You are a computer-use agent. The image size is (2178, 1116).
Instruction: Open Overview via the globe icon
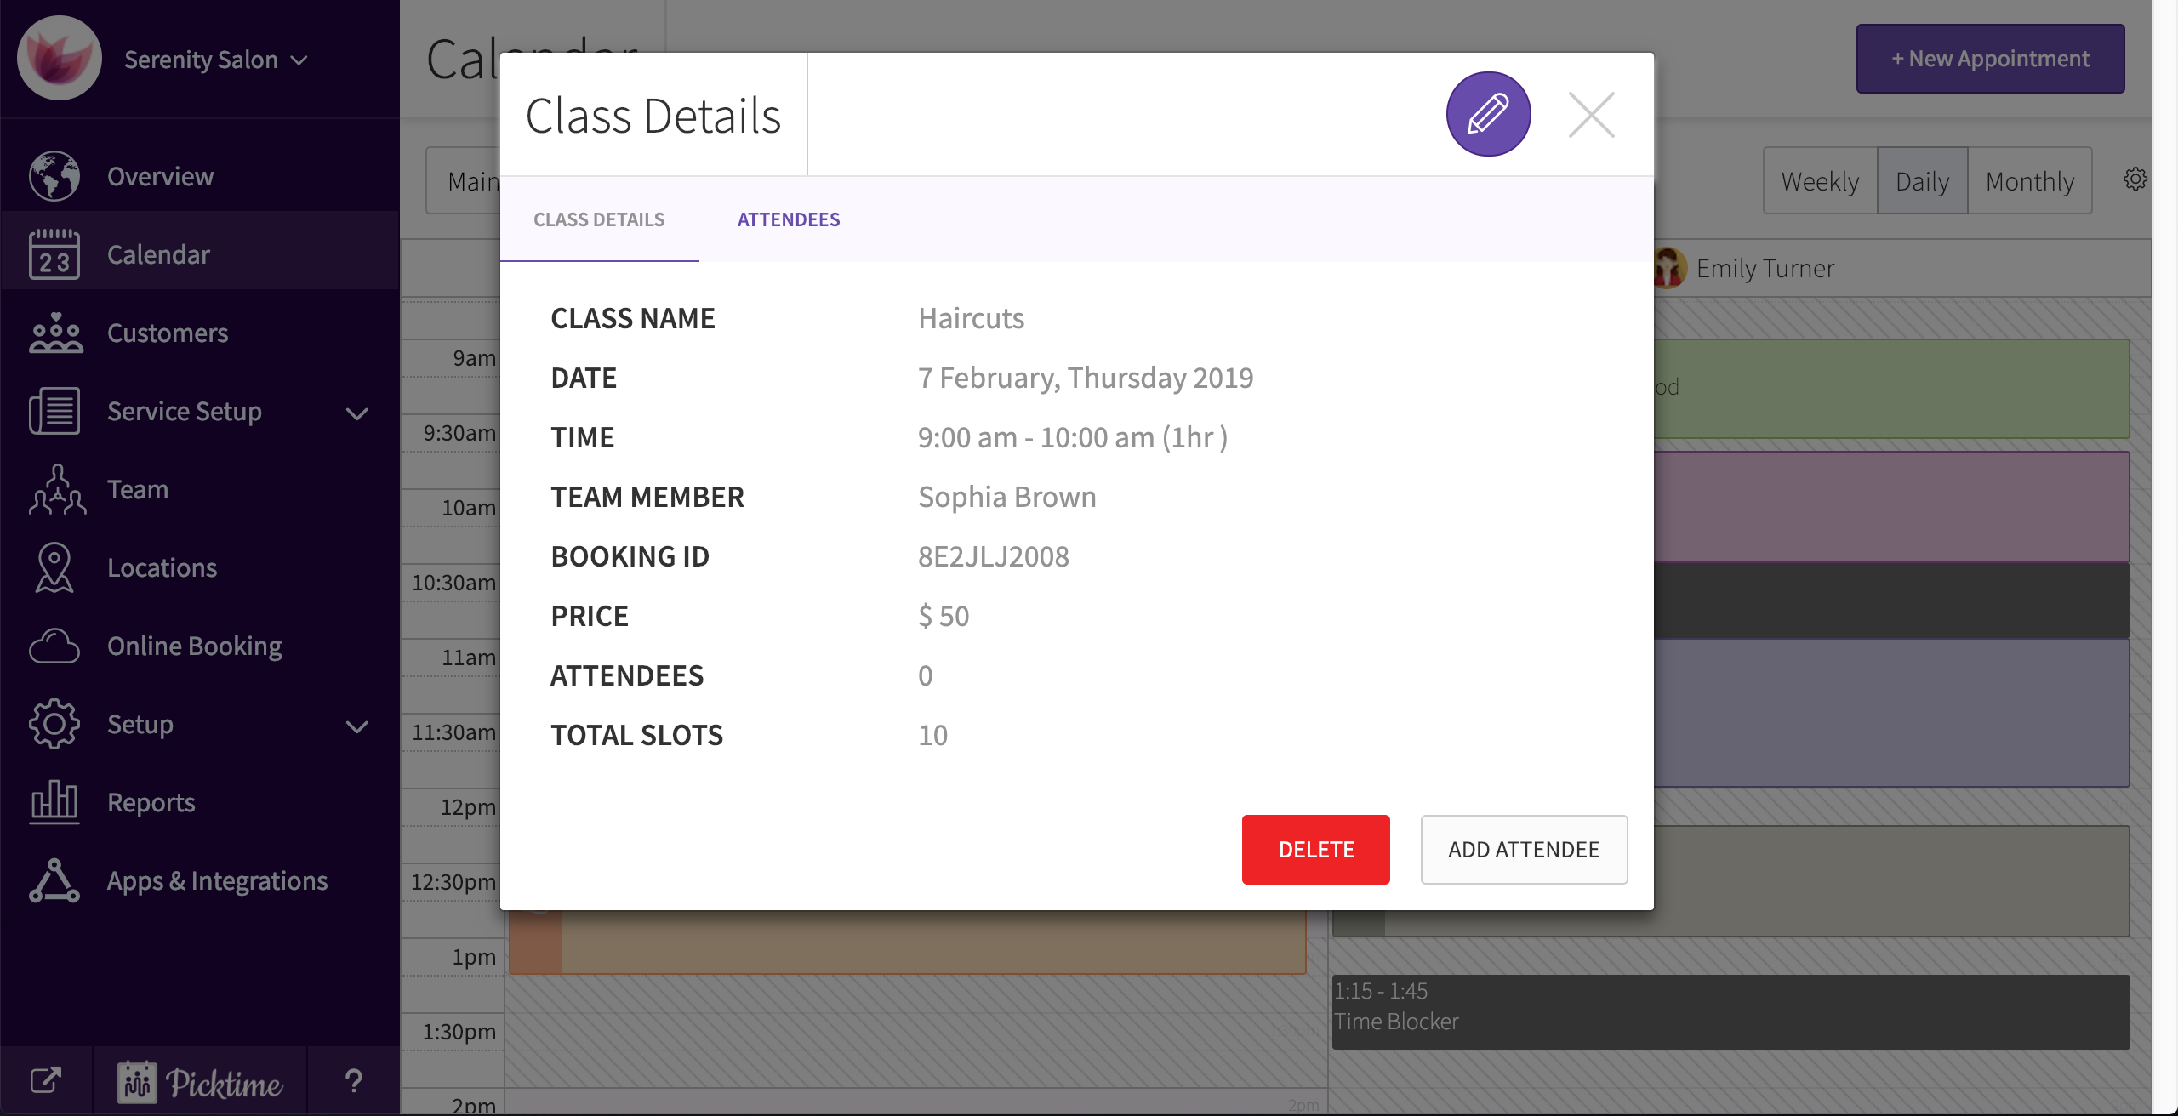(x=54, y=176)
